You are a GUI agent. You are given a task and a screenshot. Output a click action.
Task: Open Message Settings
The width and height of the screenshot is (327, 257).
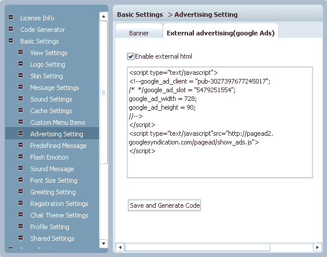tap(54, 88)
